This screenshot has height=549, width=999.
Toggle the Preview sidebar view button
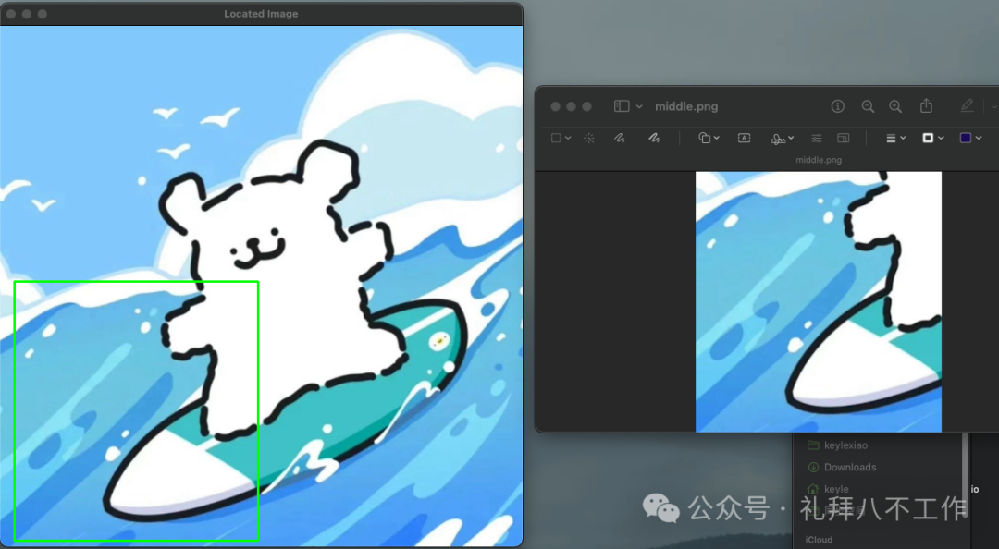pyautogui.click(x=622, y=106)
